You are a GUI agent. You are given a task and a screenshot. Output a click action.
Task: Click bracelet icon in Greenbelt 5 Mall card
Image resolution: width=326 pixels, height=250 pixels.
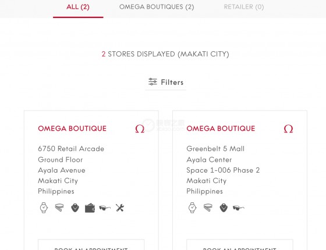click(208, 208)
